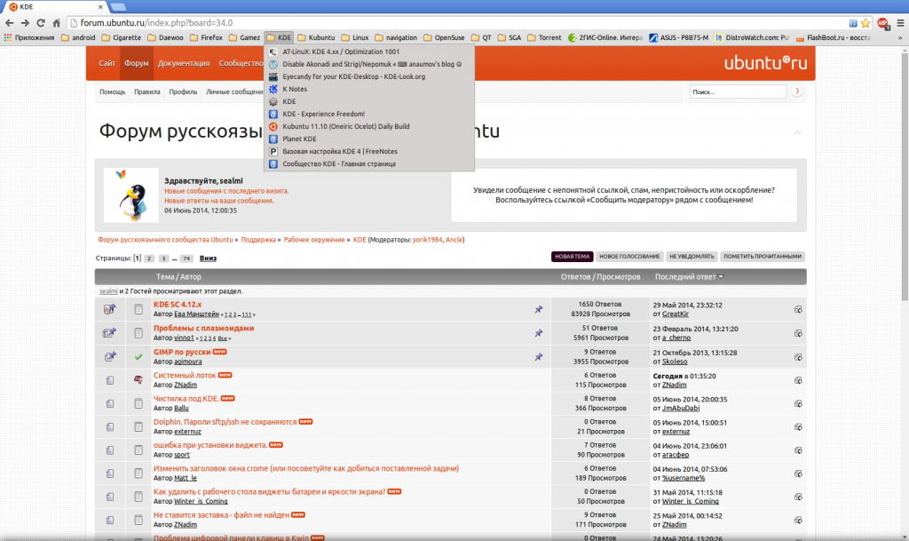Open last post icon for Чистилка под KDE
The height and width of the screenshot is (541, 909).
coord(798,403)
